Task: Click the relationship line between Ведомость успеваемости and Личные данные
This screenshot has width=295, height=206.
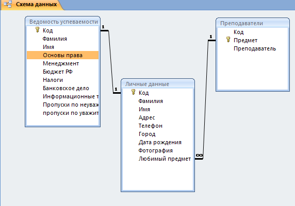Action: tap(111, 62)
